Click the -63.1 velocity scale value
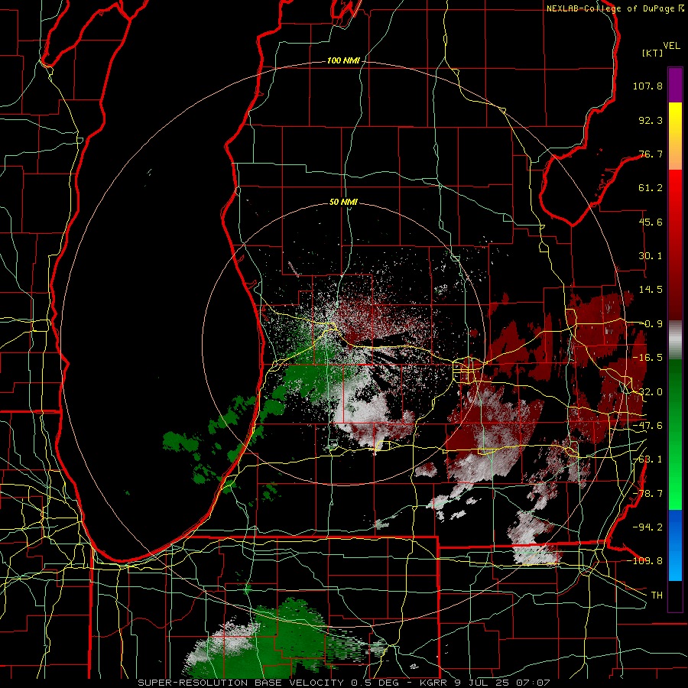 (x=647, y=459)
